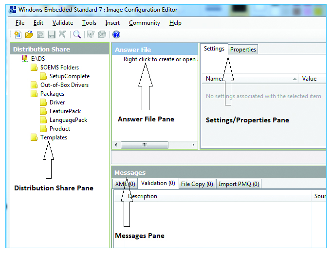Select the $OEM$ Folders tree label
Image resolution: width=332 pixels, height=254 pixels.
[60, 68]
